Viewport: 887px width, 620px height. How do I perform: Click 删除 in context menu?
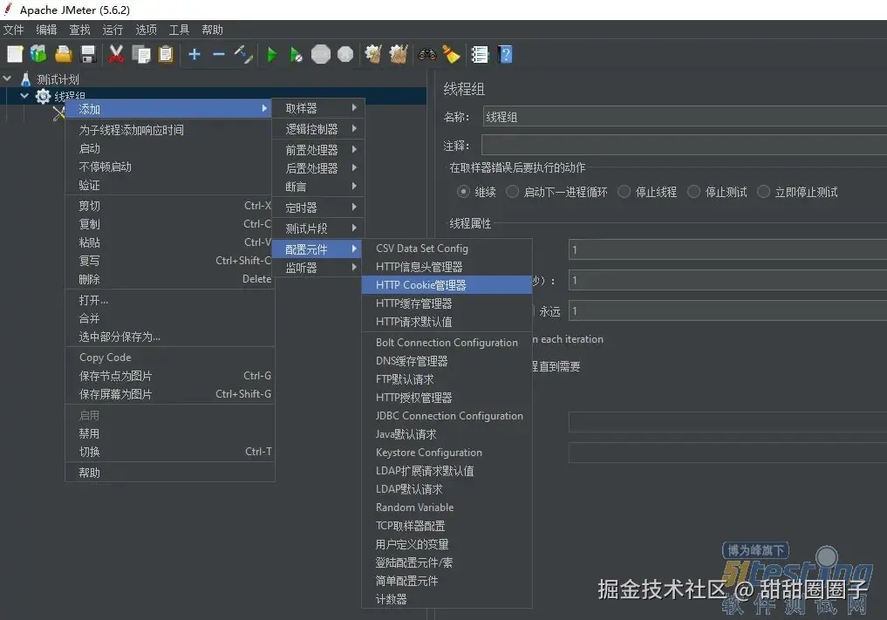(x=170, y=279)
